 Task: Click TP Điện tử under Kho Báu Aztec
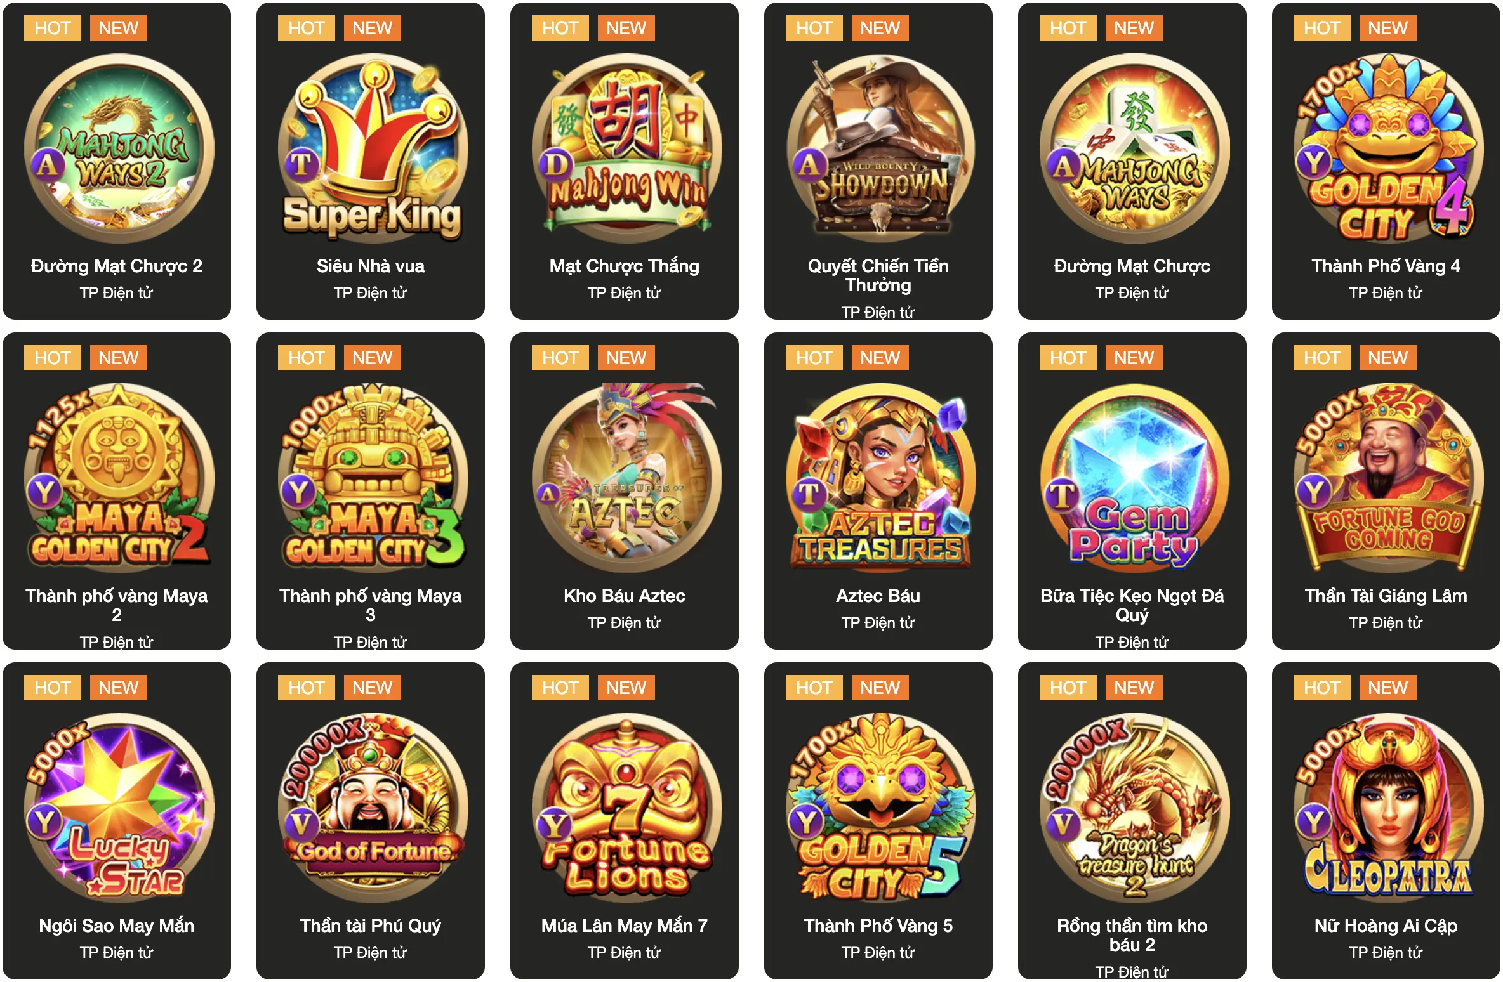(x=625, y=623)
